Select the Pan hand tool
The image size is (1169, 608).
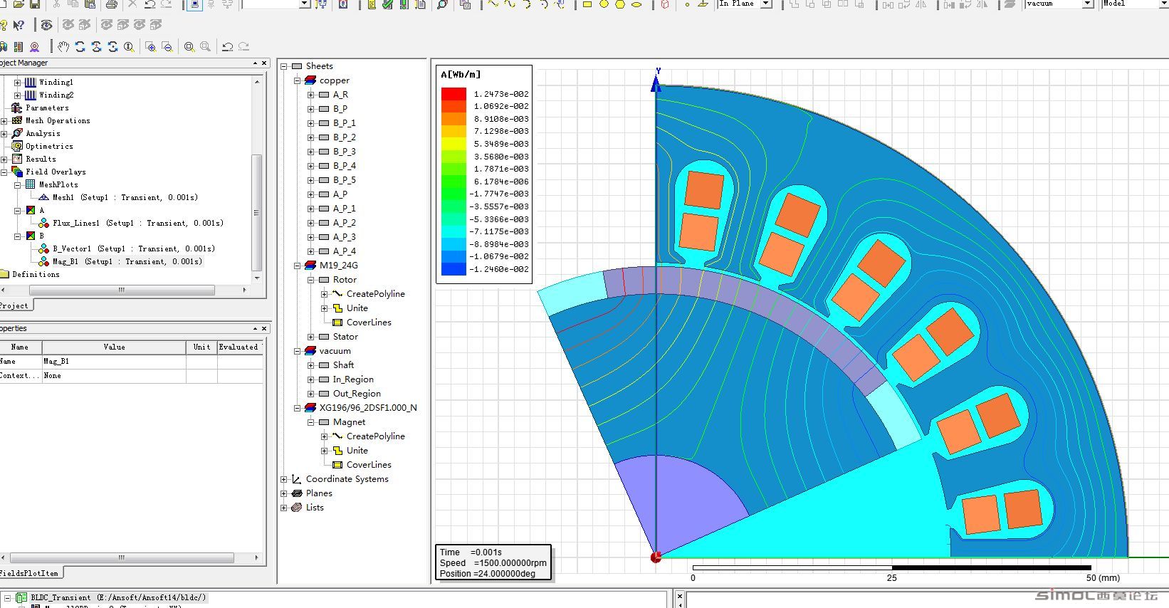point(63,46)
